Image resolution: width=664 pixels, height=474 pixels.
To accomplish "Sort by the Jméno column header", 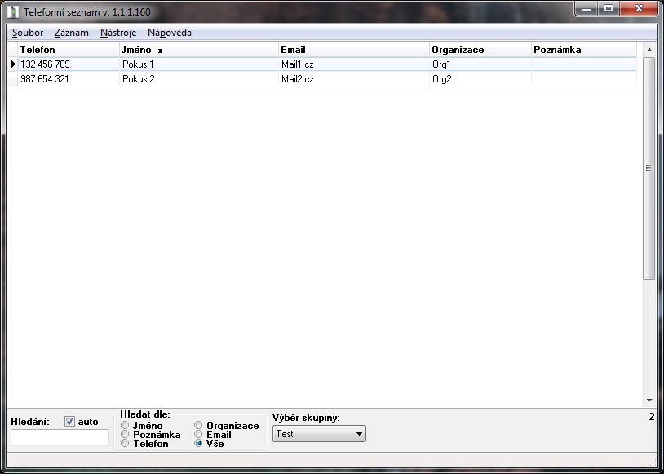I will point(198,50).
